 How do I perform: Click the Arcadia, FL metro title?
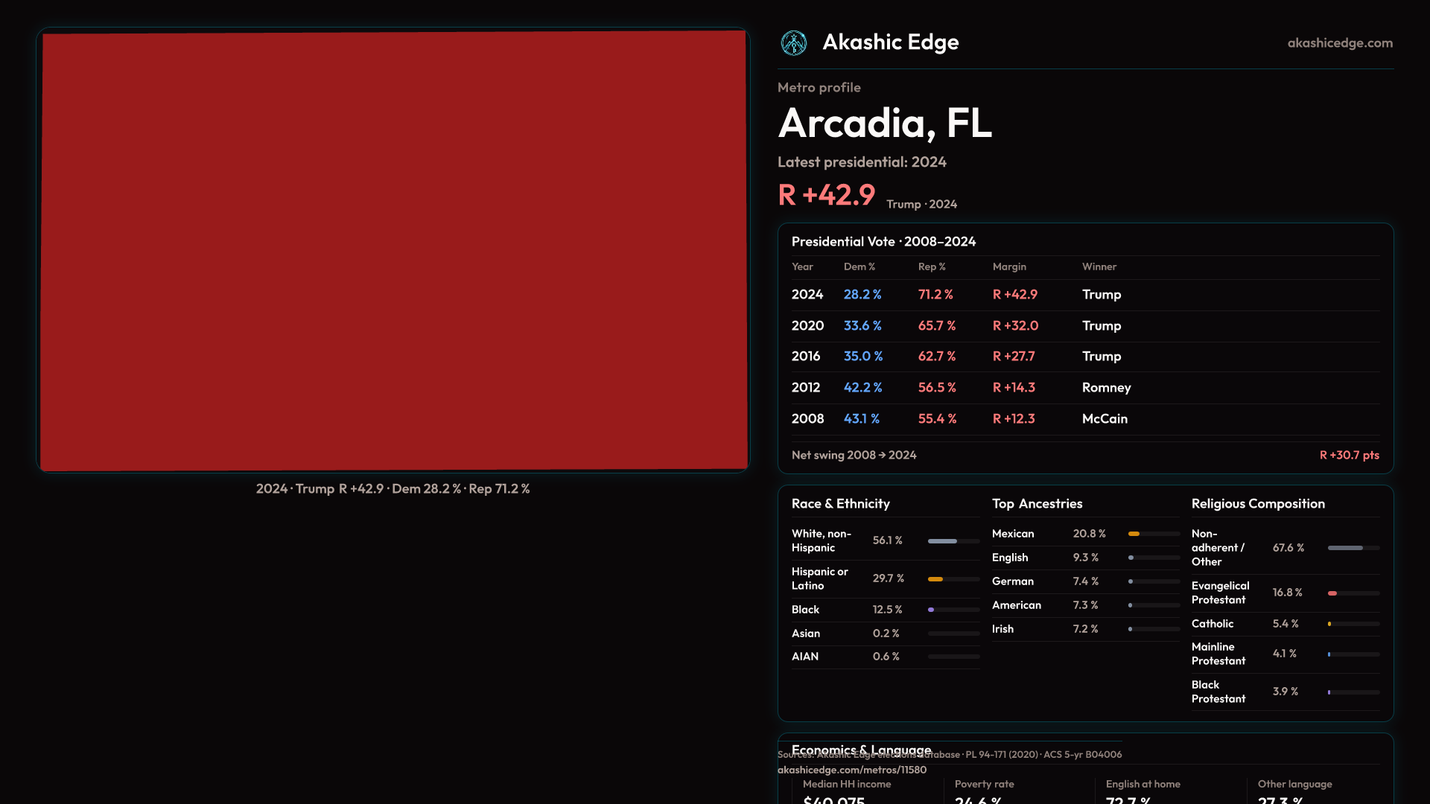[x=884, y=123]
